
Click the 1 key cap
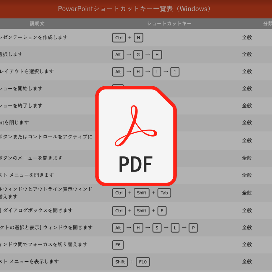point(175,72)
